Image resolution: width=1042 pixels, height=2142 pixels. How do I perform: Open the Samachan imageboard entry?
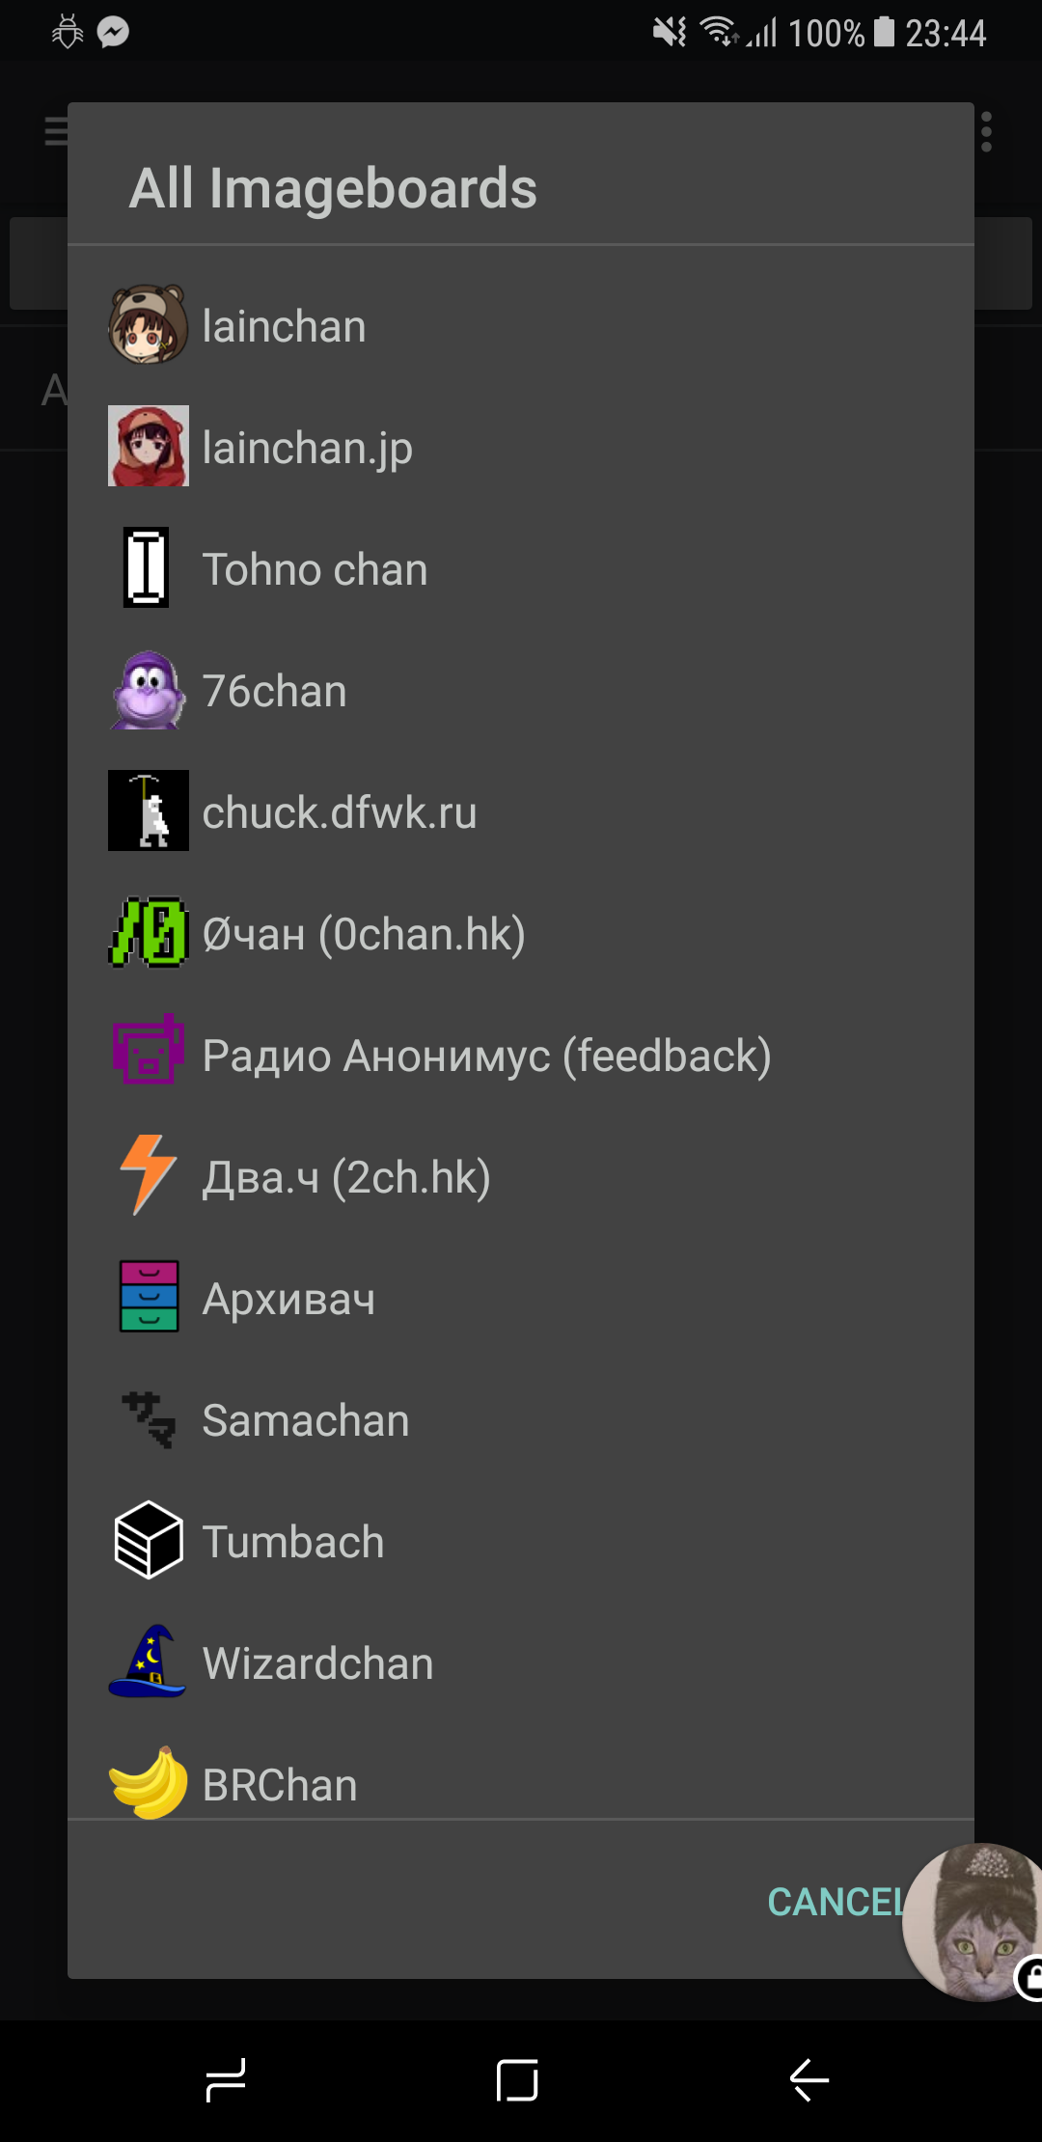tap(306, 1420)
